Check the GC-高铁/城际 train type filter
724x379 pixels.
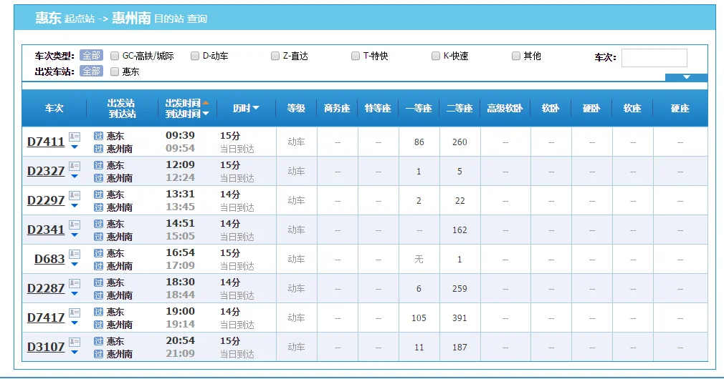115,56
